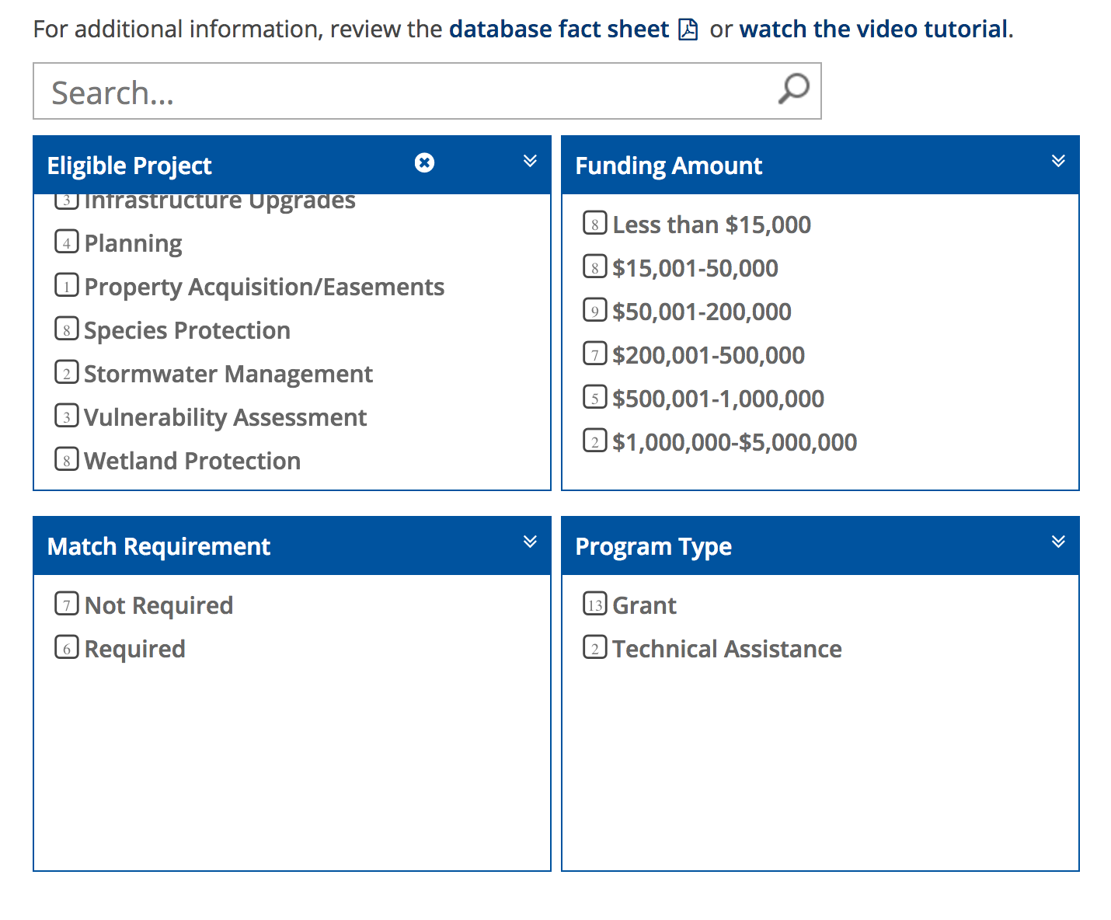The height and width of the screenshot is (920, 1111).
Task: Check the Grant program type box
Action: (x=595, y=604)
